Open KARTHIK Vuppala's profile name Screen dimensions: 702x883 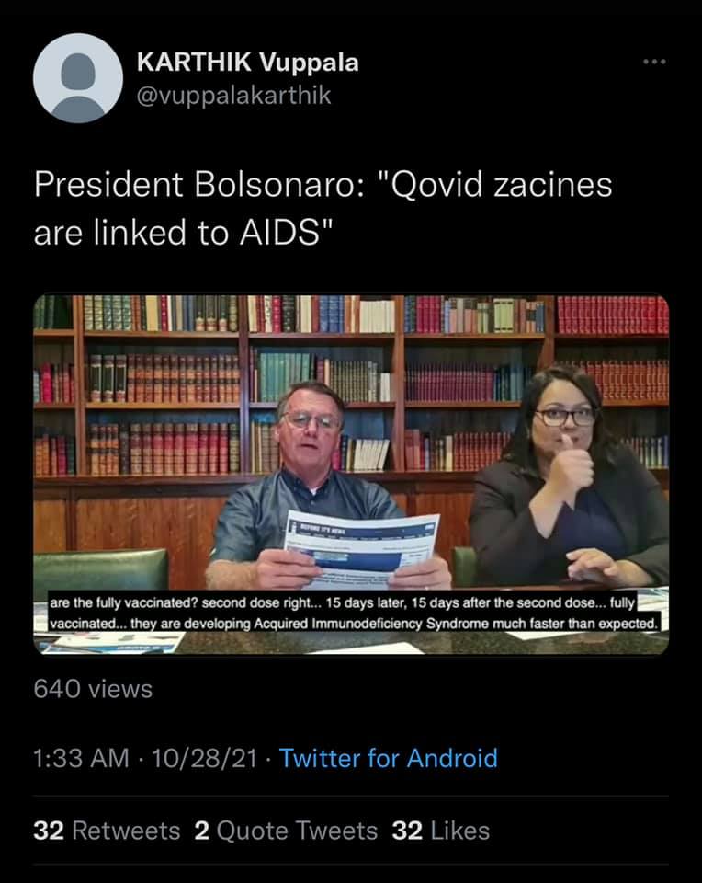(x=247, y=62)
